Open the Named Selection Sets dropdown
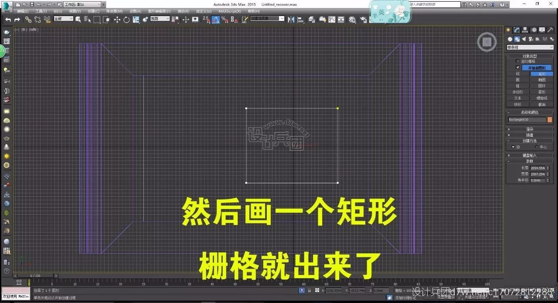This screenshot has width=558, height=303. click(267, 19)
